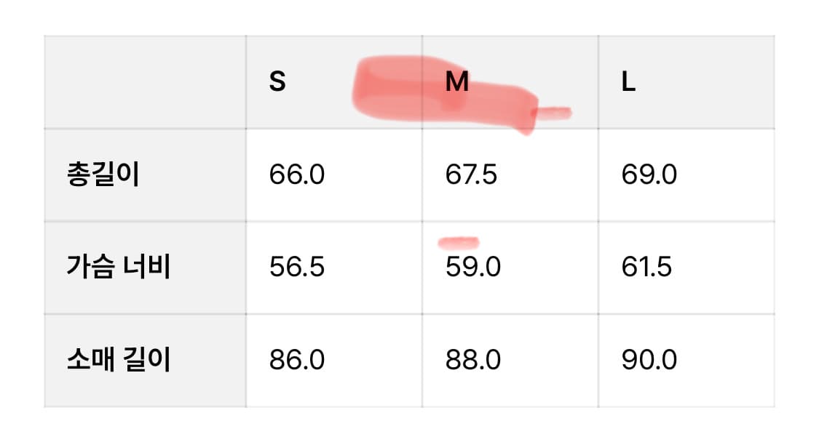Select the 총길이 row label
This screenshot has height=442, width=819.
102,175
